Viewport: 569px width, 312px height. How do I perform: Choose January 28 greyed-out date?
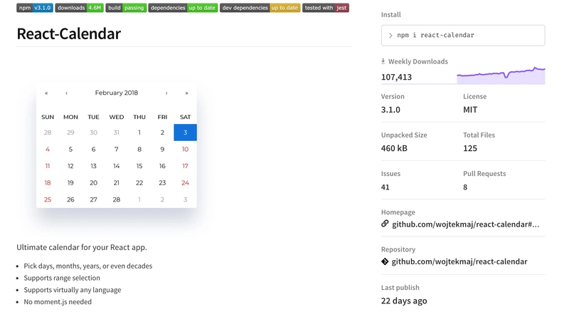(x=48, y=132)
